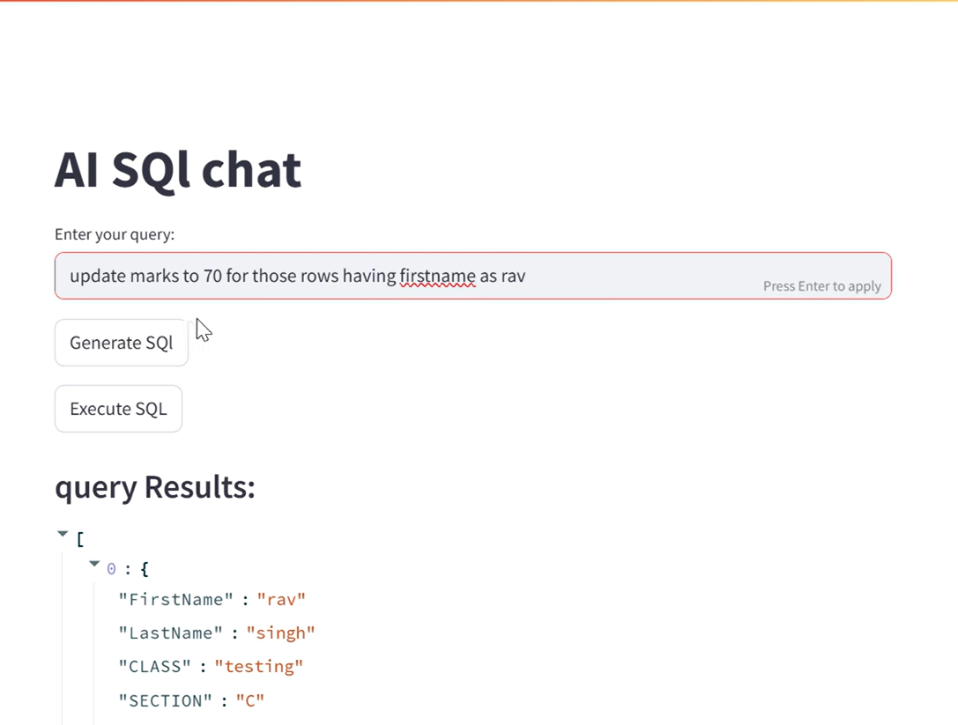Click the query Results heading
Screen dimensions: 958x725
pos(155,486)
